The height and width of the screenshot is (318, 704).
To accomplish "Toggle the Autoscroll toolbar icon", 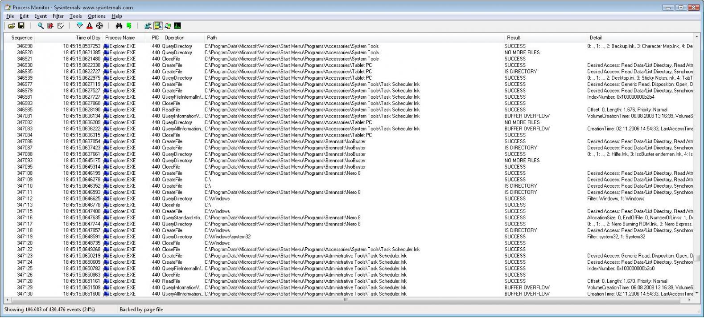I will coord(50,26).
